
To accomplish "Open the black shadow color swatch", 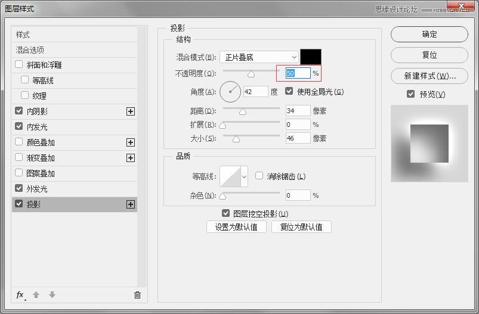I will (311, 57).
